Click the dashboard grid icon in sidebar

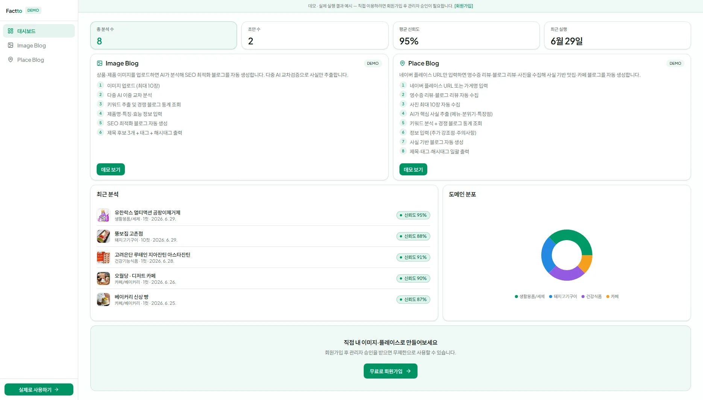point(11,31)
